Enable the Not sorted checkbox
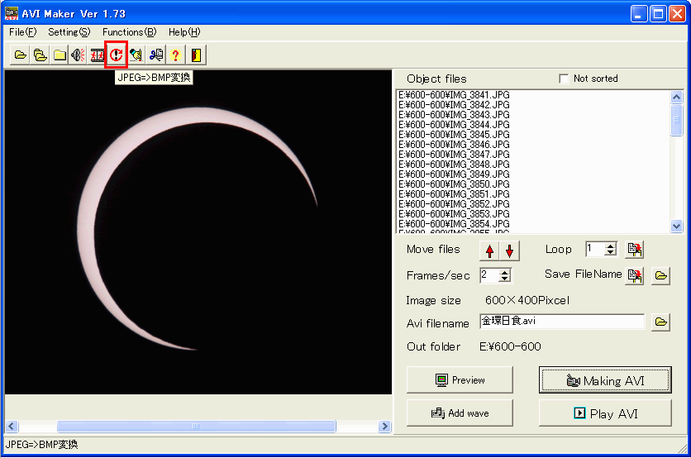 tap(564, 79)
